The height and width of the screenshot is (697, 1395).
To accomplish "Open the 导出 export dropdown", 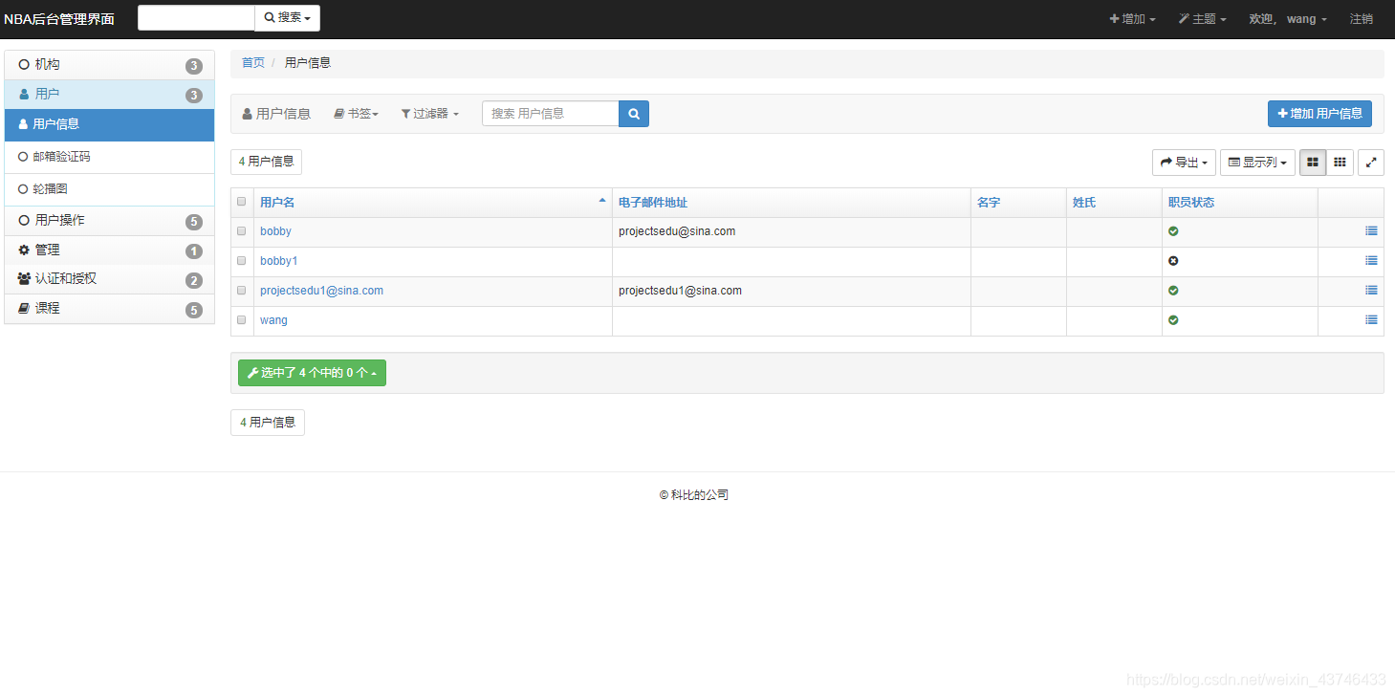I will [x=1184, y=163].
